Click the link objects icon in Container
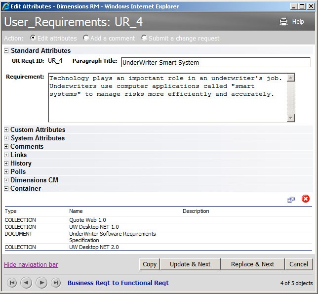Viewport: 318px width, 294px height. click(291, 200)
